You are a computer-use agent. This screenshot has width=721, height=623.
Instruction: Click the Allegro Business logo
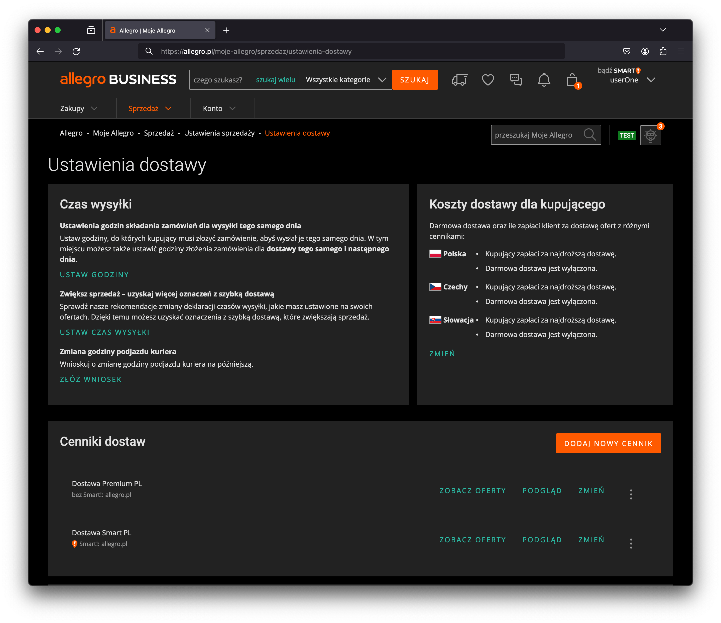[x=118, y=80]
